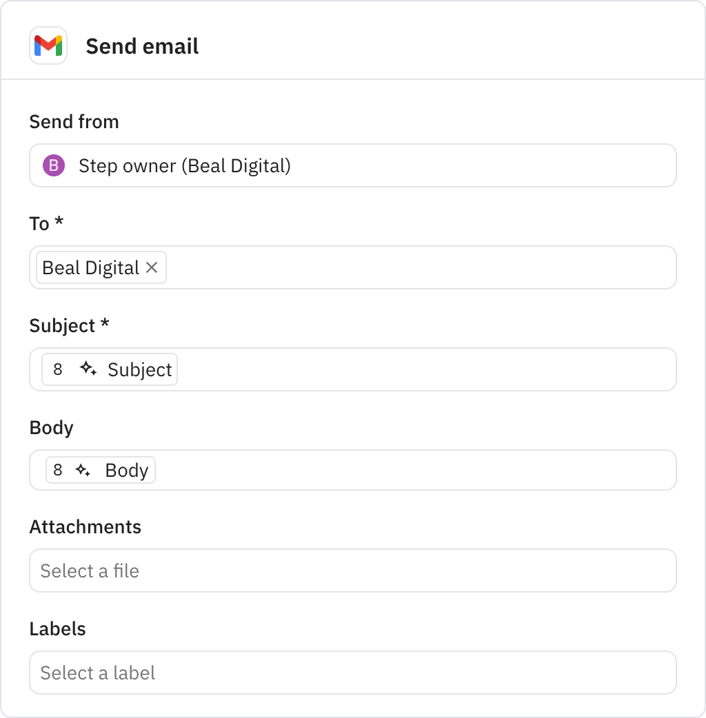Remove Beal Digital recipient via the X
This screenshot has height=718, width=706.
pyautogui.click(x=152, y=267)
